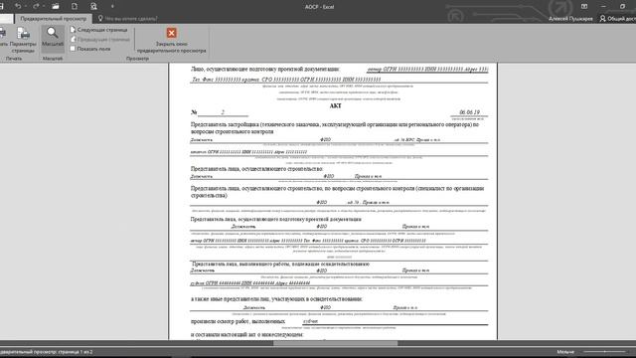Screen dimensions: 636x358
Task: Click the Undo arrow in quick access toolbar
Action: [x=18, y=6]
